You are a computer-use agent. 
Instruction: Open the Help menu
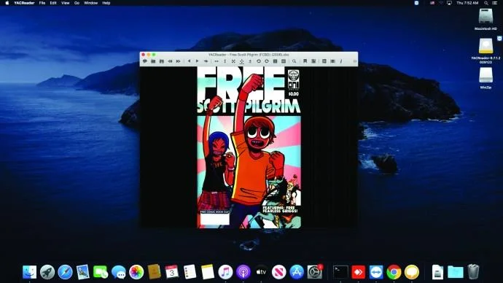[106, 3]
